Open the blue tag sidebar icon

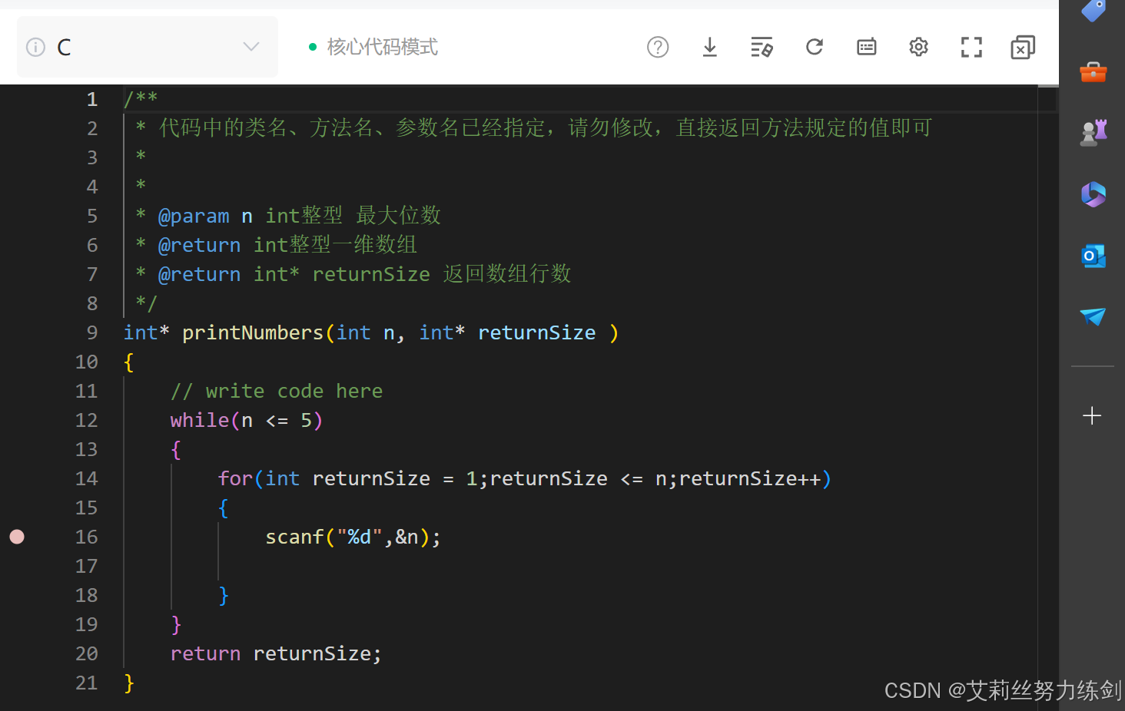pos(1093,11)
